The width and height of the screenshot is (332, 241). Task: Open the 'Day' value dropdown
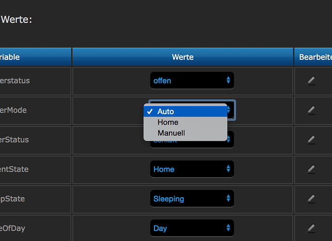(192, 228)
